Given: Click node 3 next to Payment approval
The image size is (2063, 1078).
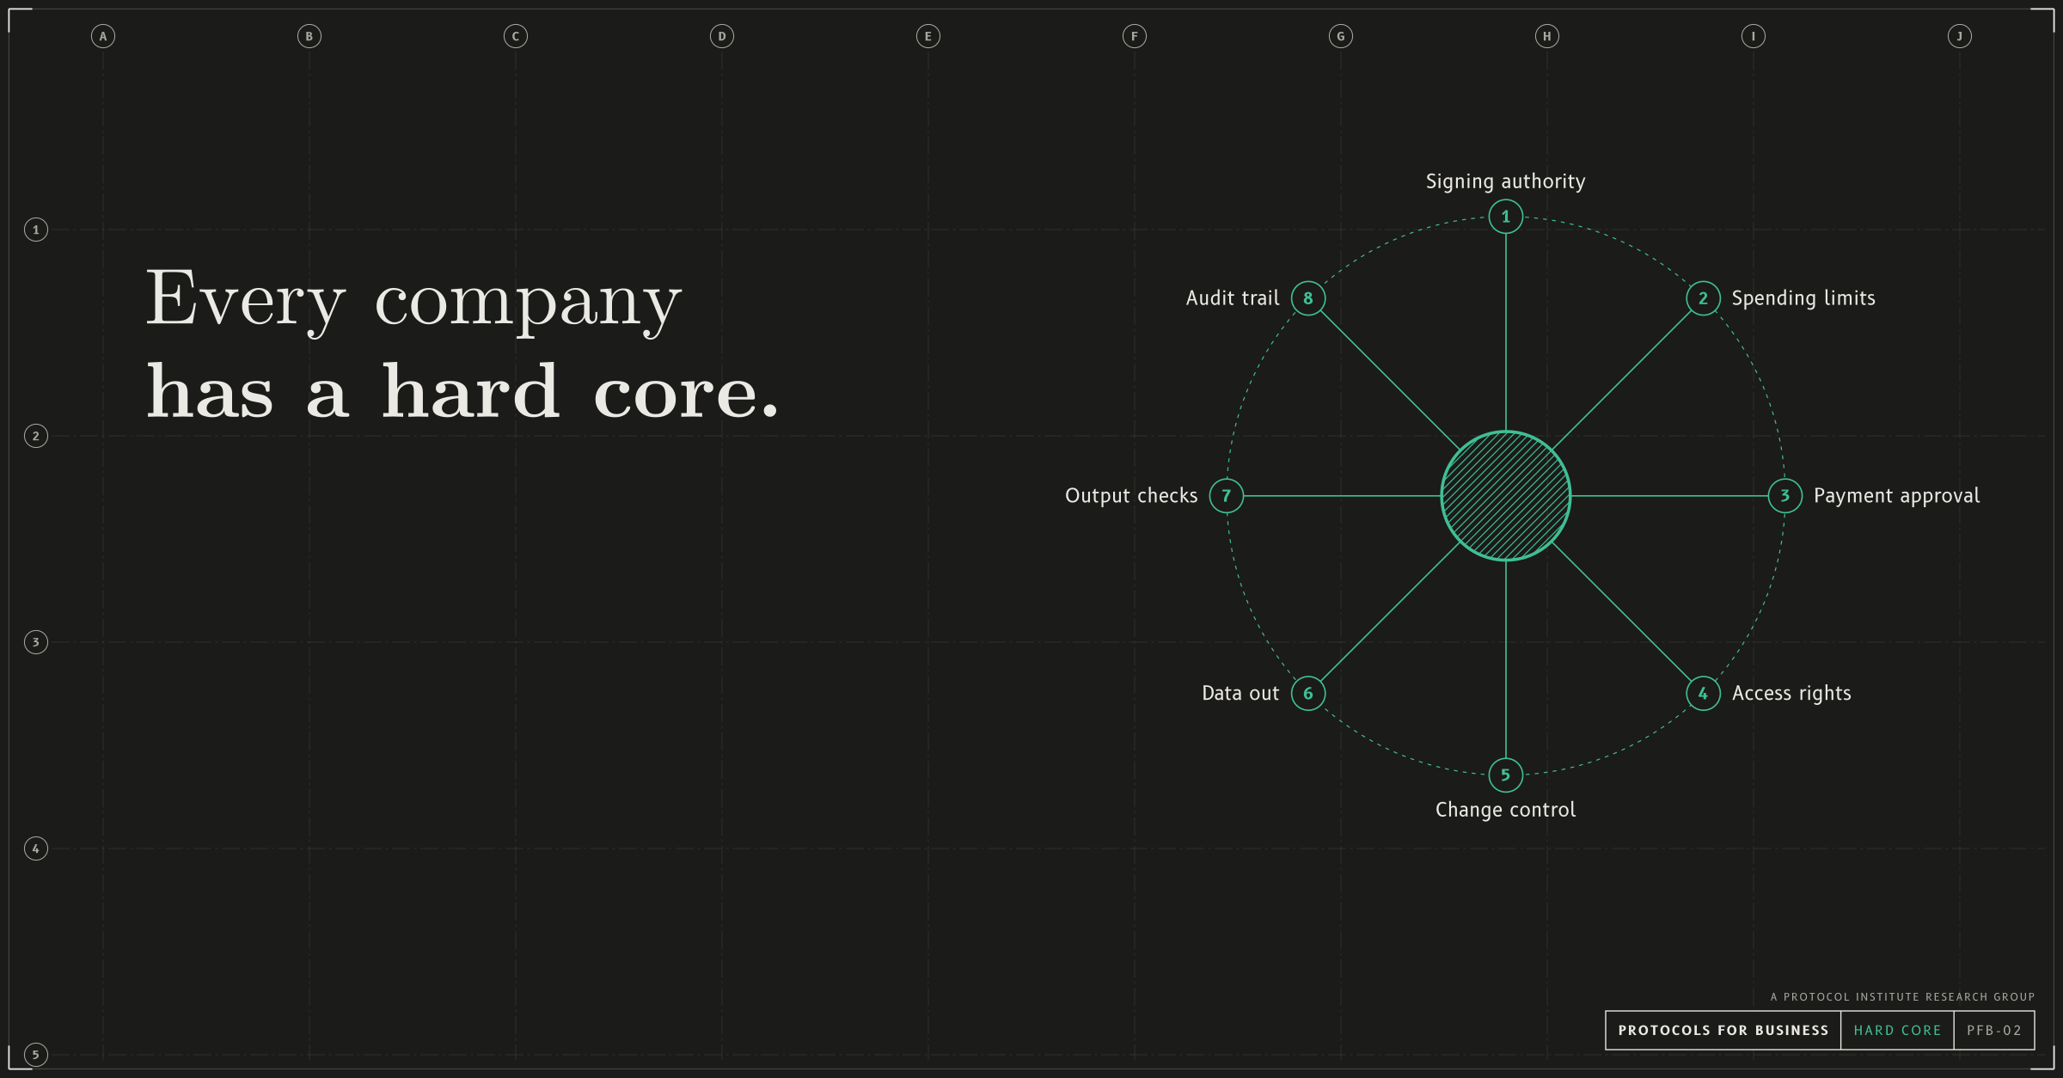Looking at the screenshot, I should click(1784, 496).
